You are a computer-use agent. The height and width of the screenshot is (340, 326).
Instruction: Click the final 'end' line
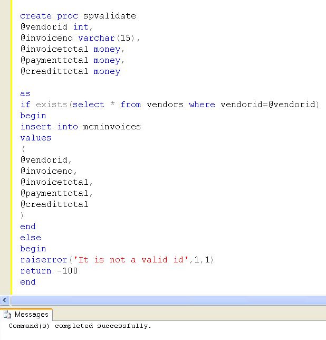click(28, 282)
